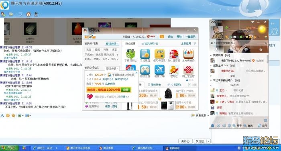Open the 水电煤缴费 utilities icon
The width and height of the screenshot is (281, 151).
pos(188,54)
